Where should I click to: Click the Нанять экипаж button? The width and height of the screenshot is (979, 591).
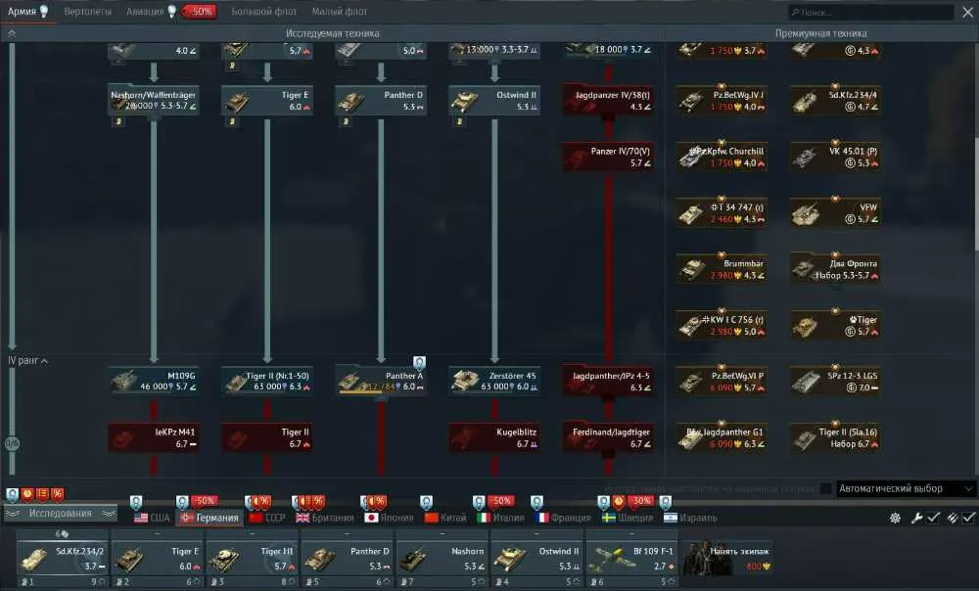(728, 558)
